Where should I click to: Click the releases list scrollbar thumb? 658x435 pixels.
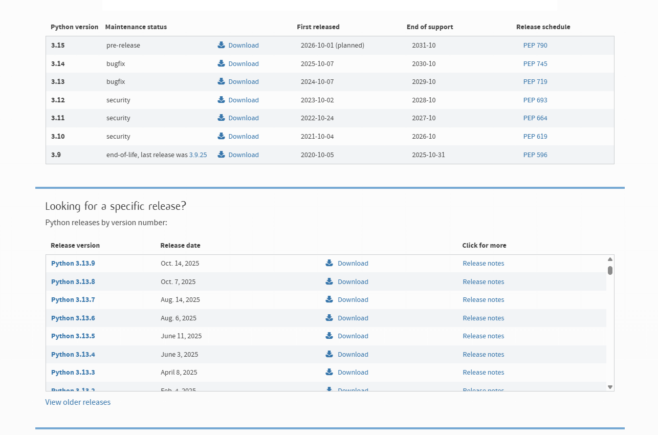coord(610,270)
